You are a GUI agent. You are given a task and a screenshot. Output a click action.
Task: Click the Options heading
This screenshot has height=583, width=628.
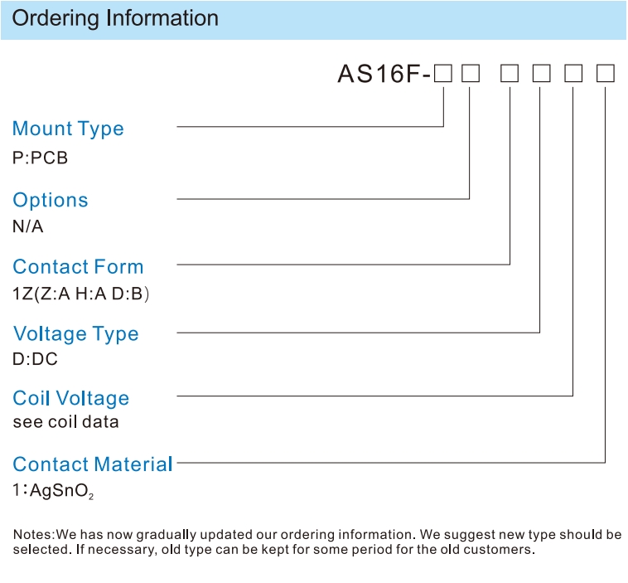pos(50,200)
